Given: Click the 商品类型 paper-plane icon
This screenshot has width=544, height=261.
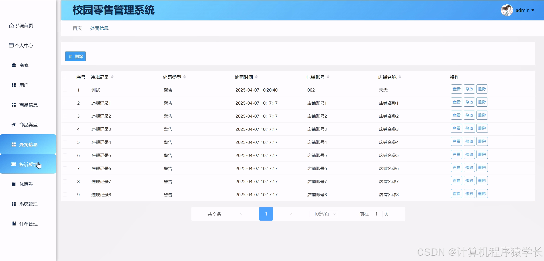Looking at the screenshot, I should 13,125.
